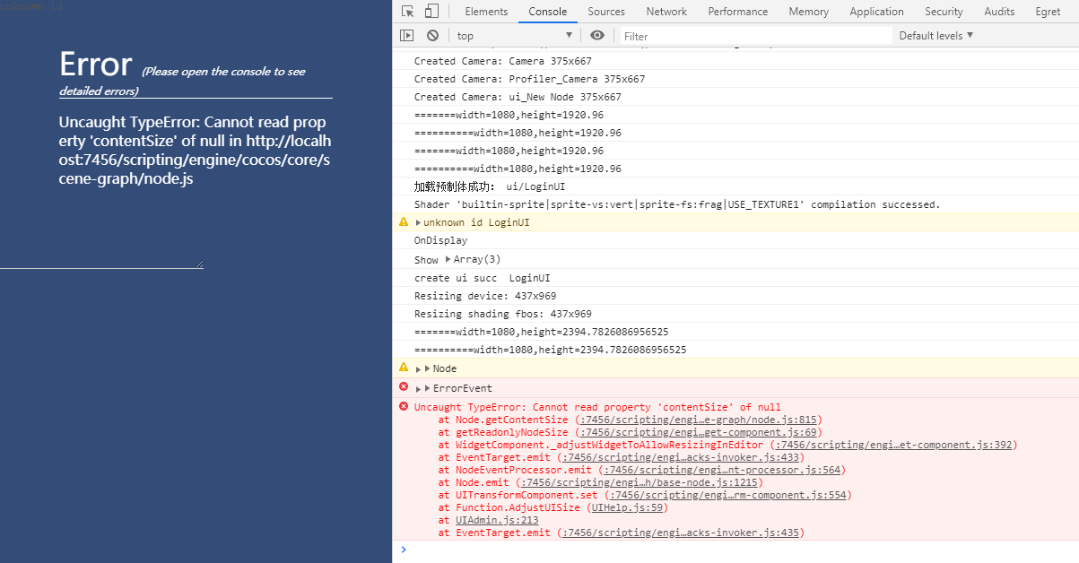This screenshot has height=563, width=1079.
Task: Toggle the device toolbar icon
Action: point(431,12)
